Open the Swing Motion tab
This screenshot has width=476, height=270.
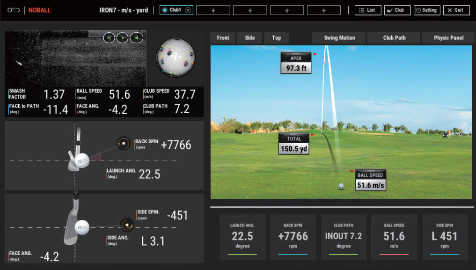(x=339, y=38)
